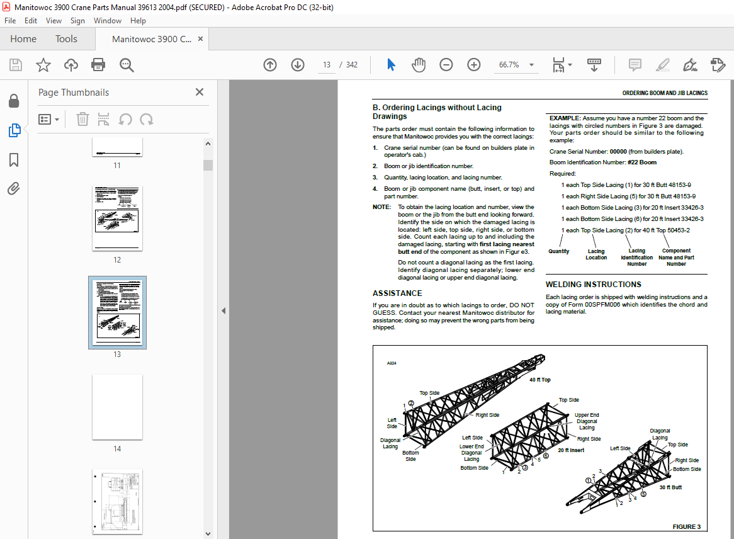Open the Sign document pen icon
Screen dimensions: 734x539
click(x=690, y=65)
